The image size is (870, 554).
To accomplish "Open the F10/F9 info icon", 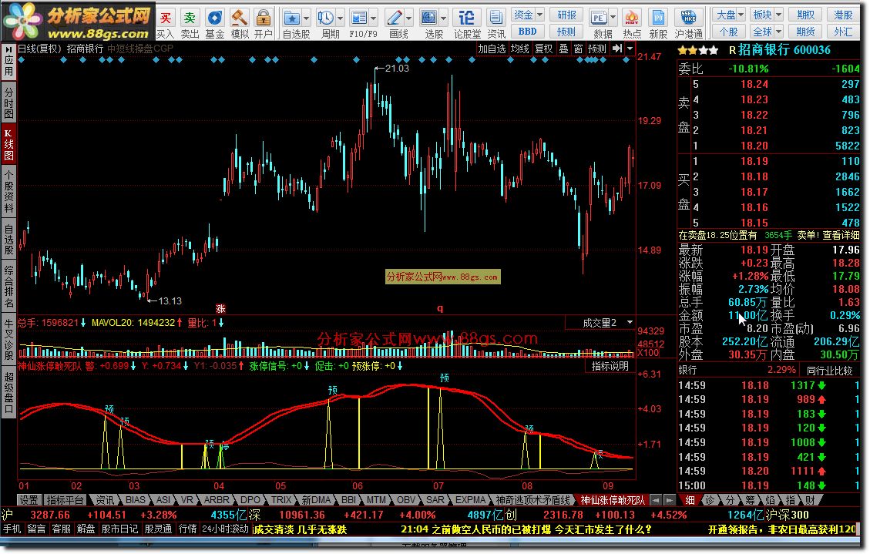I will [359, 18].
